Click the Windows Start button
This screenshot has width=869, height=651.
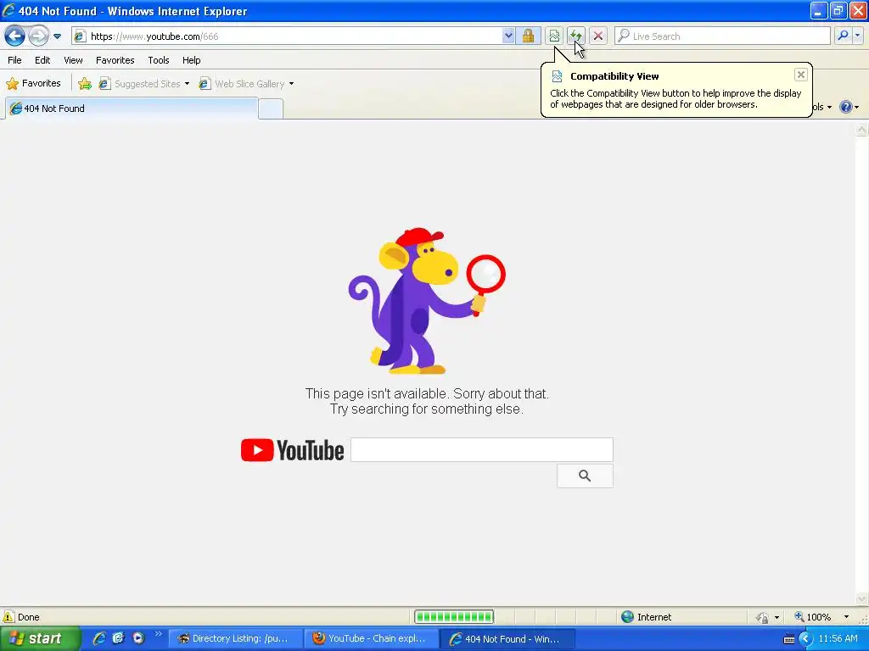coord(40,639)
